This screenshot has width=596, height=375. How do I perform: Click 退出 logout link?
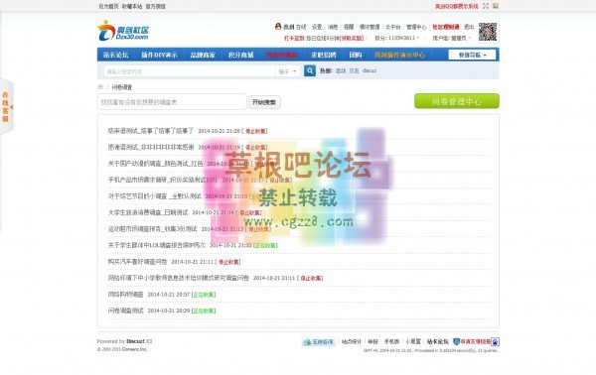(x=469, y=27)
